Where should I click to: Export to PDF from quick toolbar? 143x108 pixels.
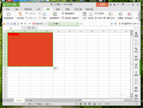[11, 24]
